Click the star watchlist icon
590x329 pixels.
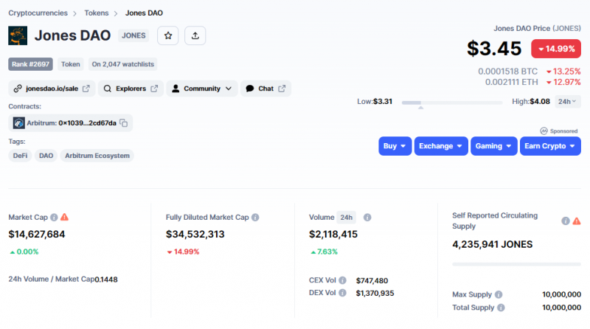(167, 35)
